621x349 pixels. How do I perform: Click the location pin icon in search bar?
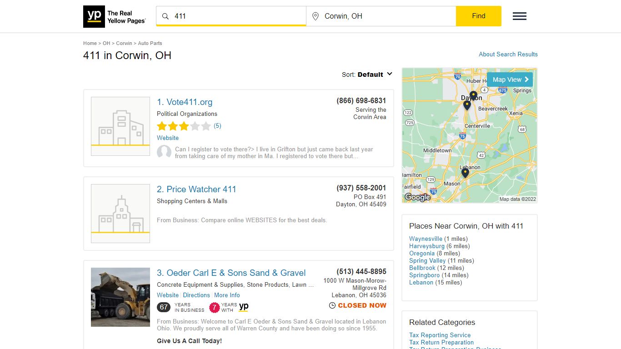316,16
